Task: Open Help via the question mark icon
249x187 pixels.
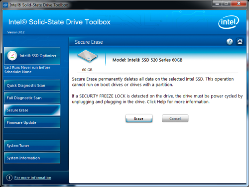Action: (x=230, y=42)
